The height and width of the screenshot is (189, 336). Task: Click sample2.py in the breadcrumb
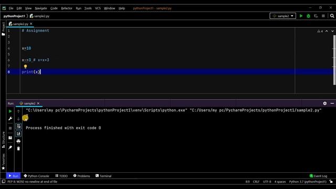[40, 16]
